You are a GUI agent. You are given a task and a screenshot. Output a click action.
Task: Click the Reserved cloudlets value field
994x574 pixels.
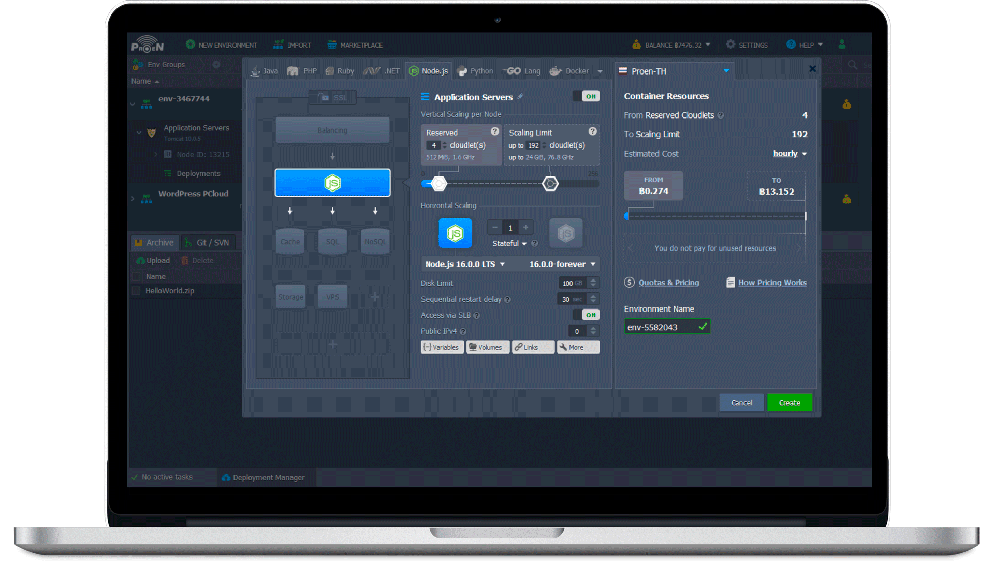tap(434, 145)
